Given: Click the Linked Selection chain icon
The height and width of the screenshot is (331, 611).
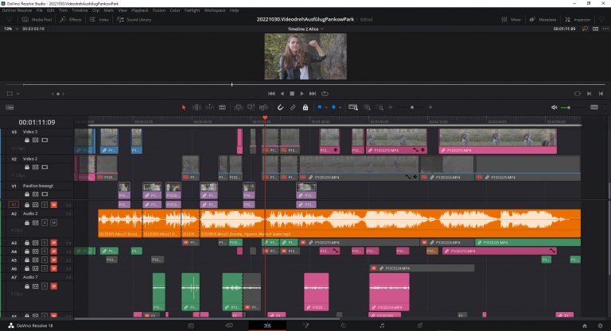Looking at the screenshot, I should (293, 106).
